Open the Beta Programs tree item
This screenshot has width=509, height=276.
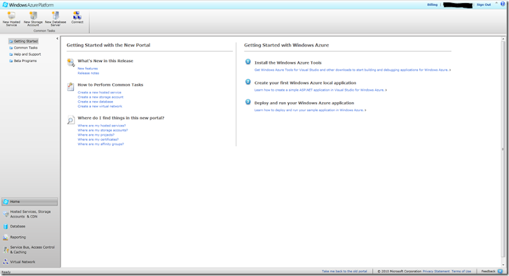point(25,61)
